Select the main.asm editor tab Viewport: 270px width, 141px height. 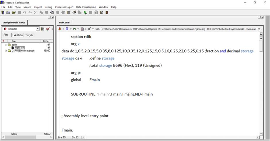[64, 23]
